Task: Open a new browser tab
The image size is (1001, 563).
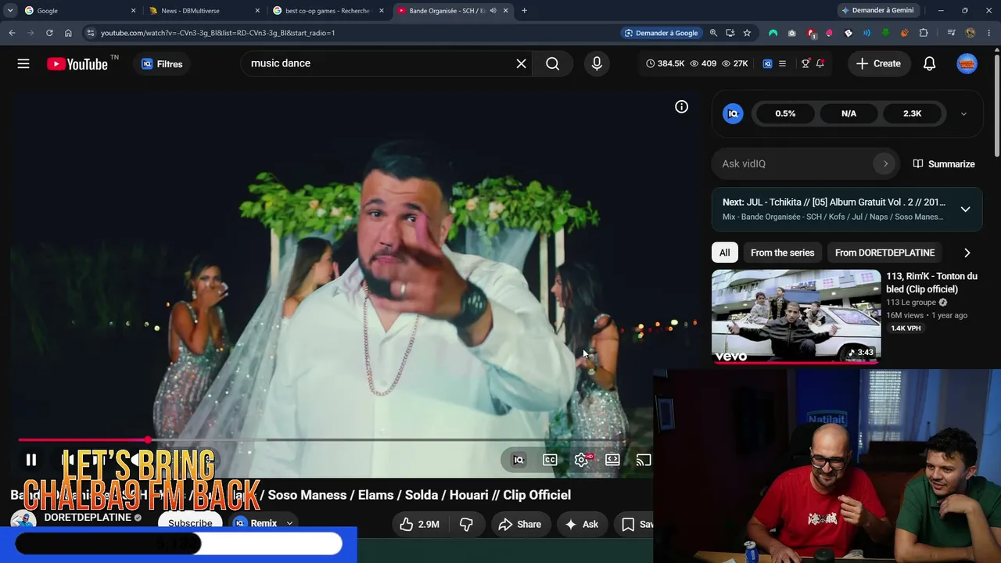Action: pos(524,11)
